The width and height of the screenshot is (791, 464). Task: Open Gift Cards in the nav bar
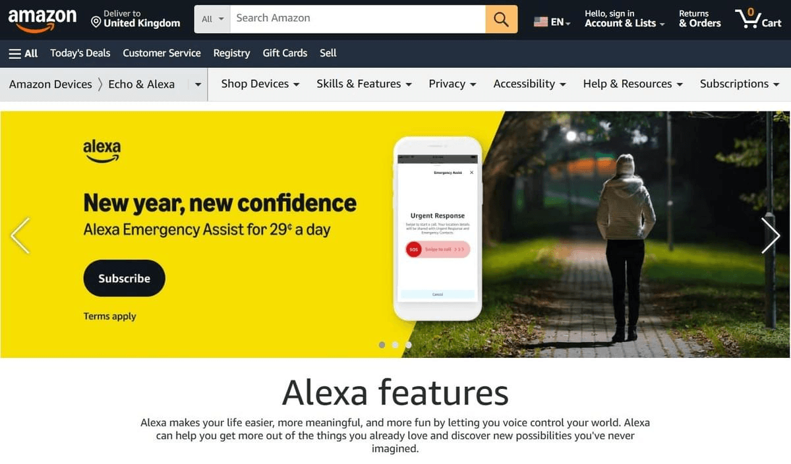[285, 53]
